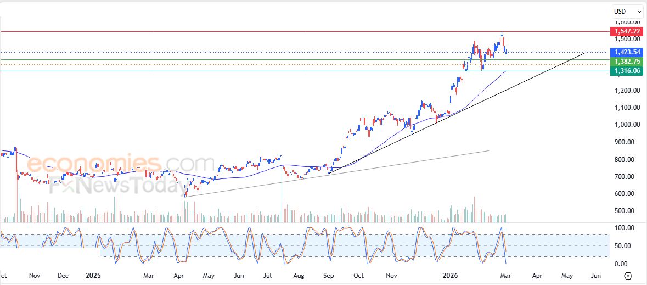Select the gray long-term trendline
Image resolution: width=647 pixels, height=285 pixels.
[x=329, y=173]
